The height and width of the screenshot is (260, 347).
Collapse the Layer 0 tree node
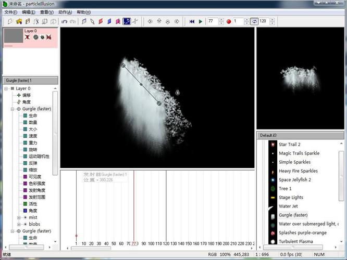6,88
